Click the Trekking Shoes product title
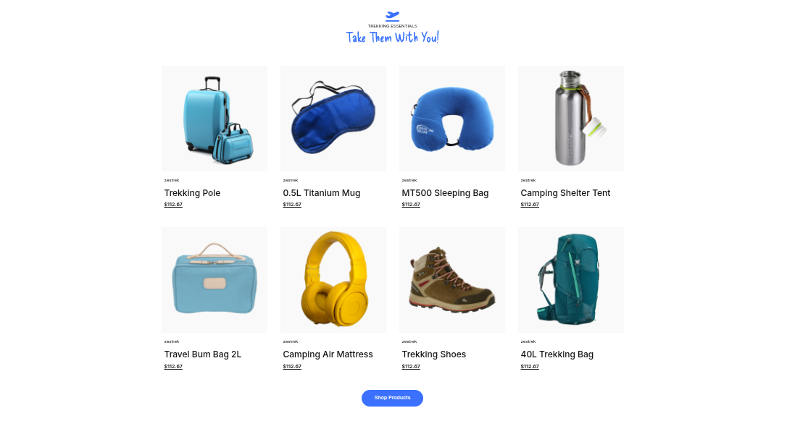This screenshot has width=787, height=421. (x=433, y=354)
